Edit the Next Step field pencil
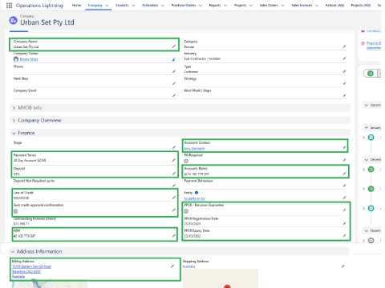The width and height of the screenshot is (385, 288). [174, 83]
